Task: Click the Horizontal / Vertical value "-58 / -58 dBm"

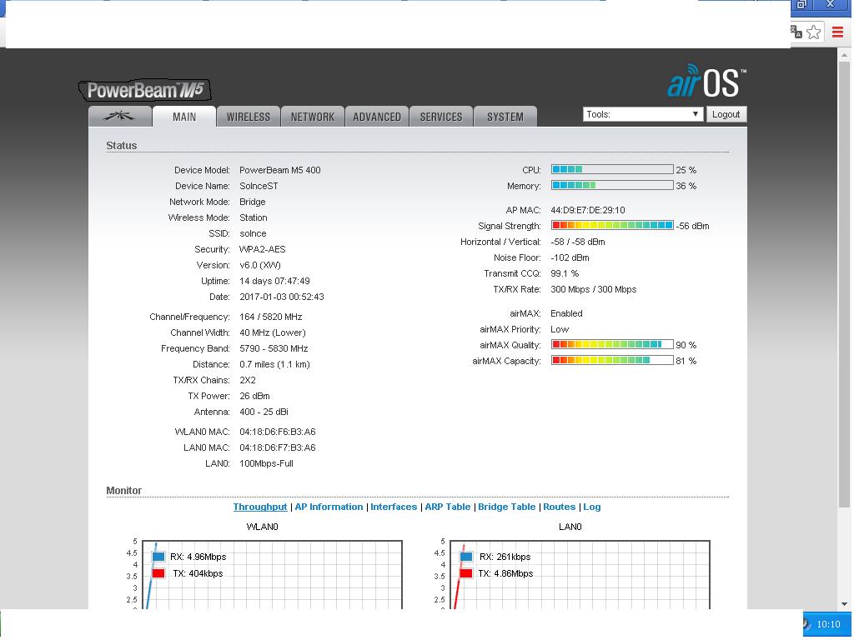Action: 578,242
